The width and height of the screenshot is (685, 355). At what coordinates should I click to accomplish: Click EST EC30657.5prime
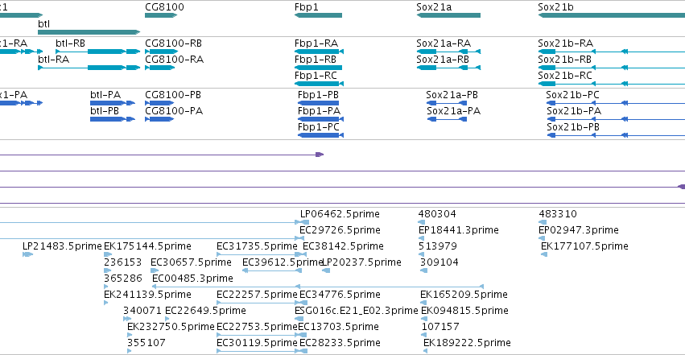191,262
